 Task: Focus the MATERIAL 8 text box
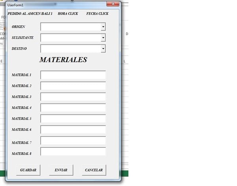click(73, 151)
